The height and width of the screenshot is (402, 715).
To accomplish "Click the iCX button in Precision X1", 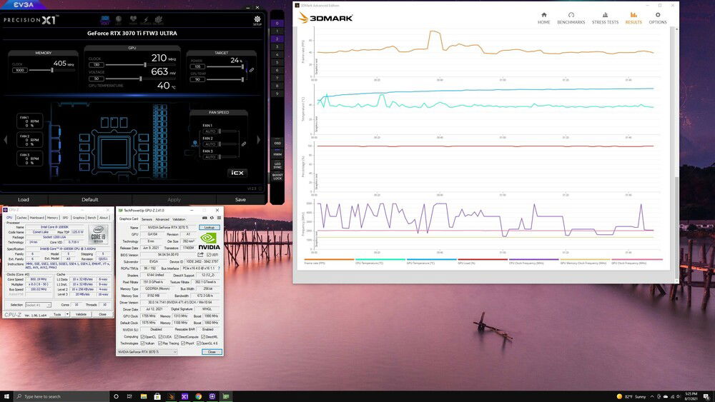I will [x=237, y=173].
